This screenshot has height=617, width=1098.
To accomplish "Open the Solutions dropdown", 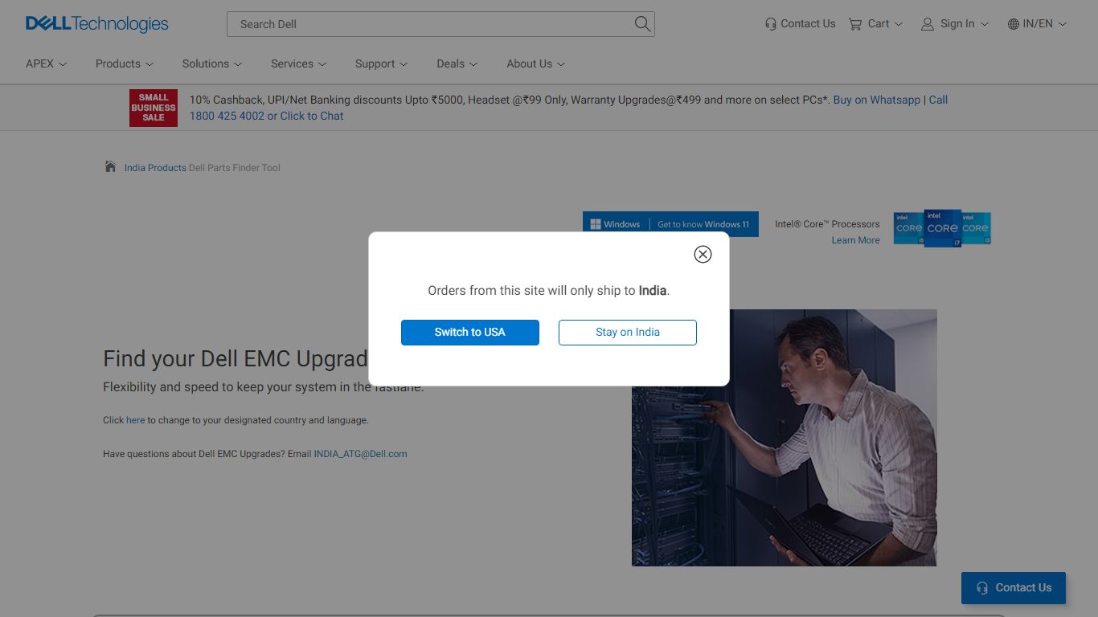I will point(212,63).
